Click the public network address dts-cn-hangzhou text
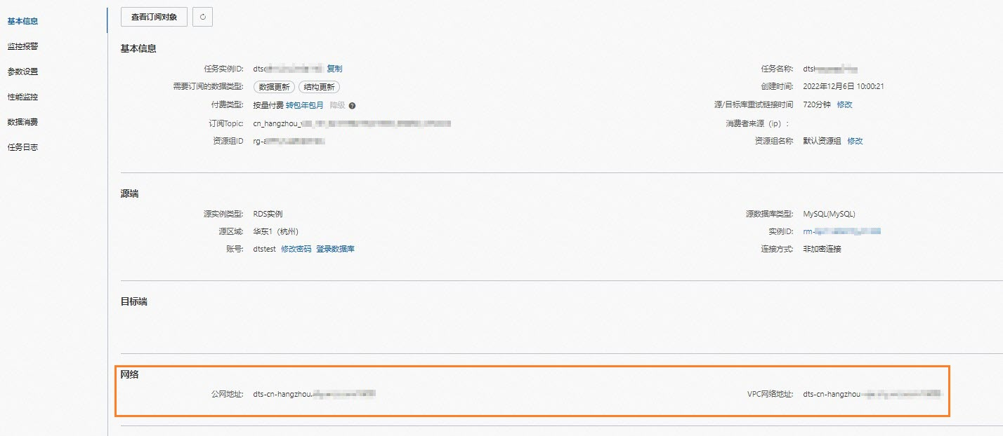This screenshot has height=436, width=1003. 314,394
